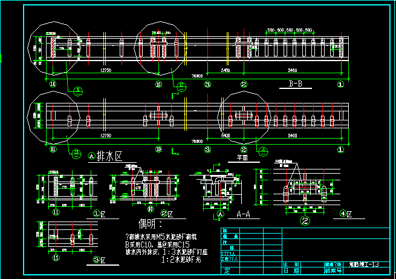This screenshot has height=279, width=396.
Task: Click axis bubble 10 under top elevation
Action: 158,84
